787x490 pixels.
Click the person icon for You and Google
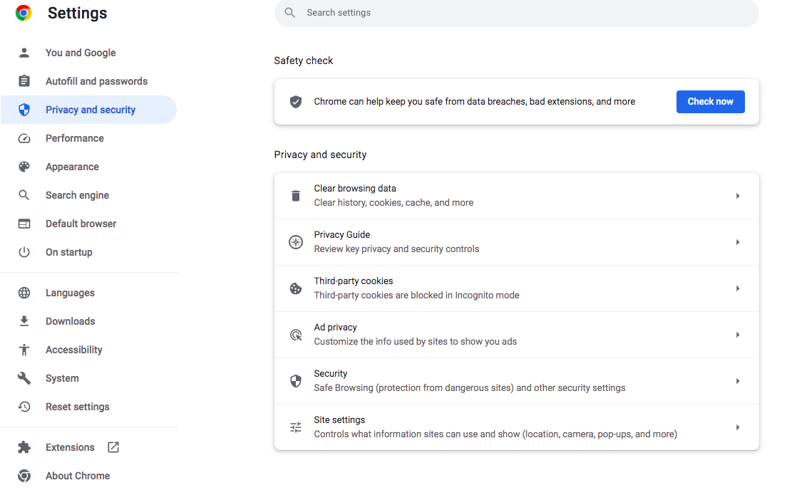(x=24, y=53)
